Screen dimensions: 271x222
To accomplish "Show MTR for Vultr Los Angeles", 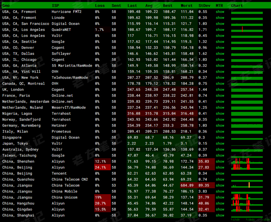I will [x=220, y=36].
